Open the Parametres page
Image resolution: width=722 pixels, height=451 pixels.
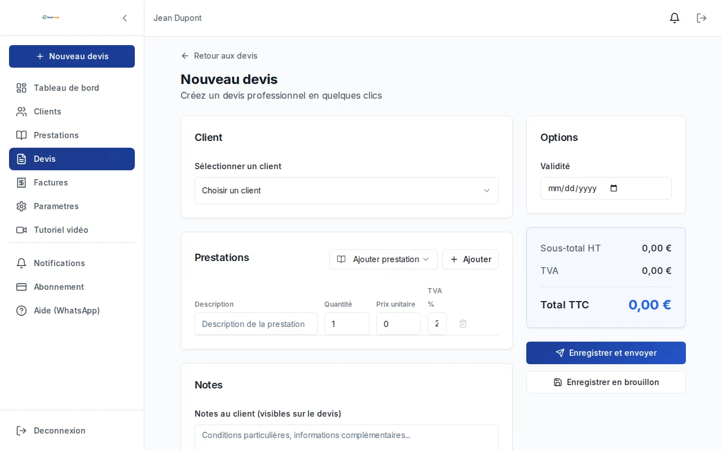pos(72,206)
